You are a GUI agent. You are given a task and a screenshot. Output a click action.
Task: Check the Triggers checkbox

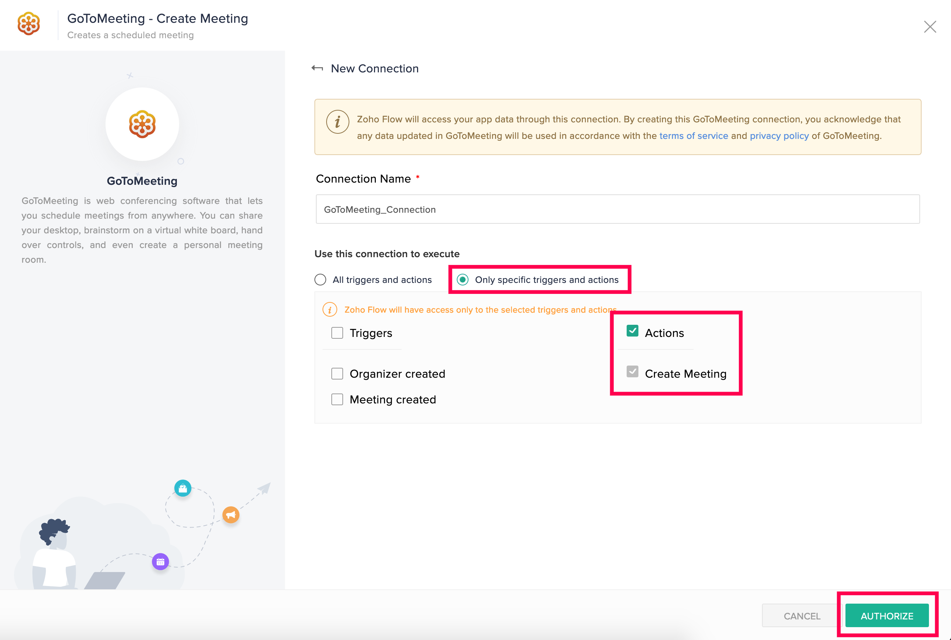(337, 333)
